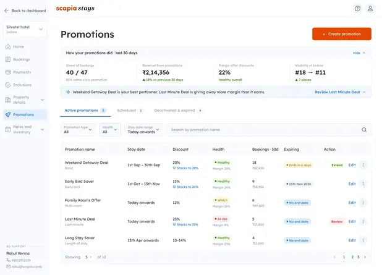Go to page 2
Screen dimensions: 382x275
coord(352,257)
